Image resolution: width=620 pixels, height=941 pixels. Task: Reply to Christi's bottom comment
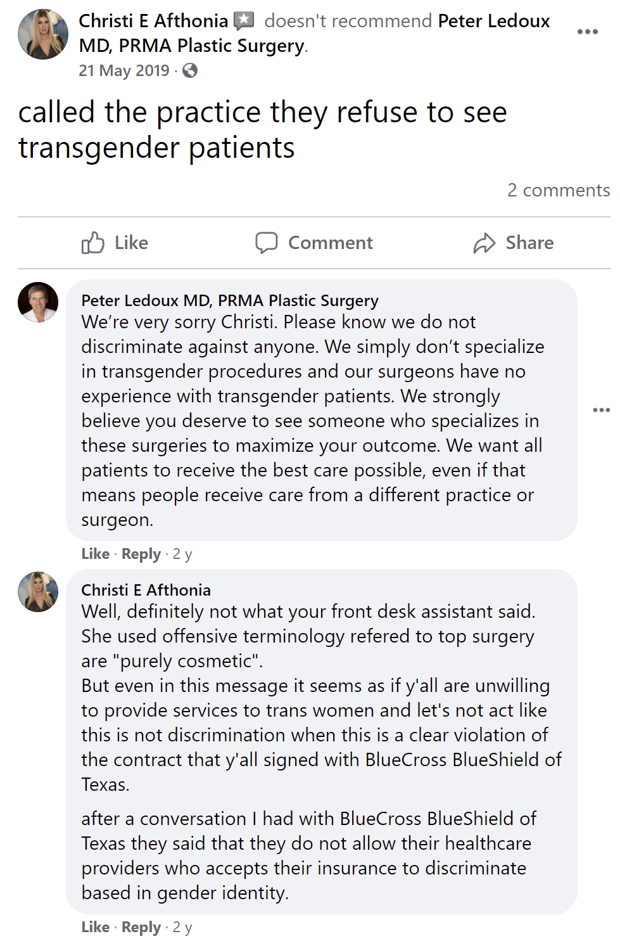pyautogui.click(x=141, y=927)
